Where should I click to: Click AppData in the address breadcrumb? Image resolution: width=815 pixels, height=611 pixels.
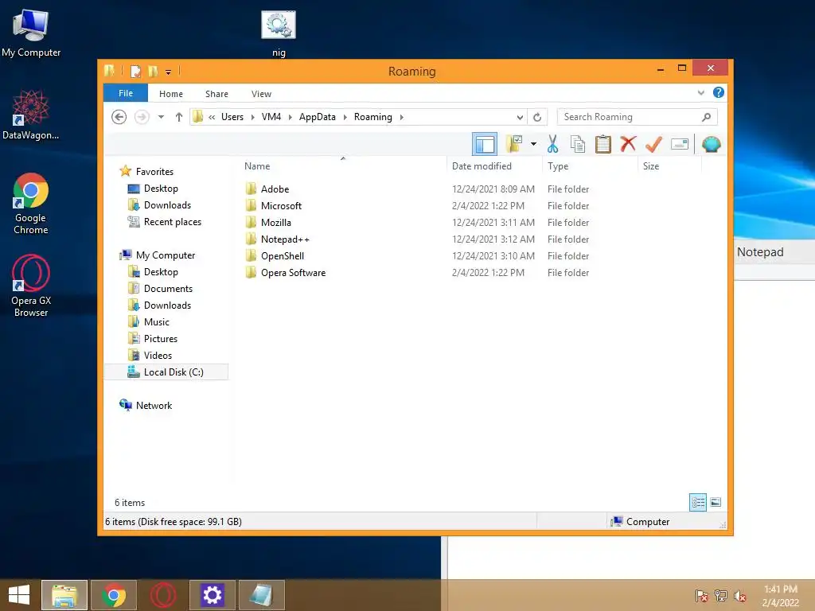tap(317, 117)
